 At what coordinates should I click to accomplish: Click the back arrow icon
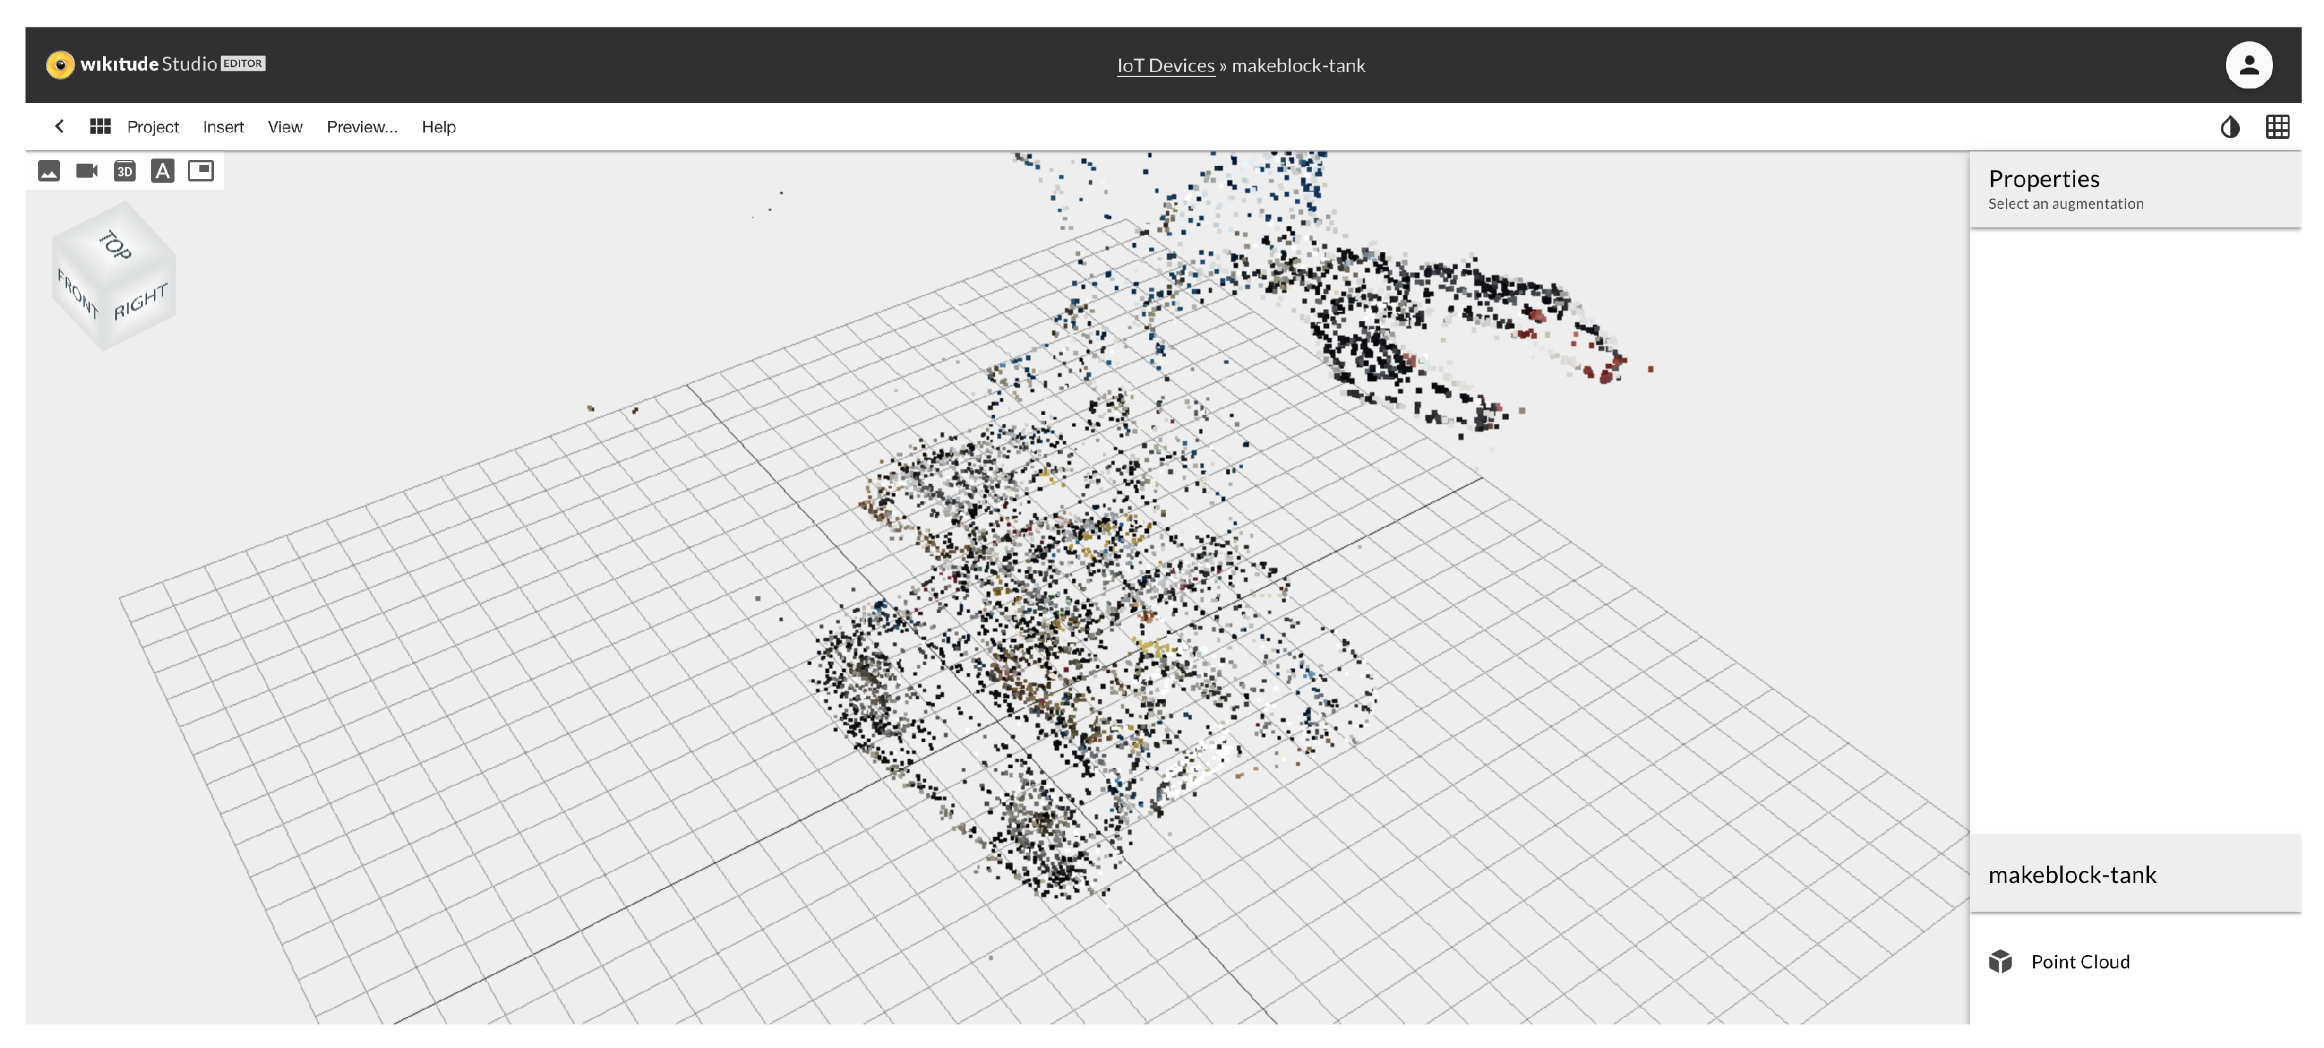(x=59, y=126)
